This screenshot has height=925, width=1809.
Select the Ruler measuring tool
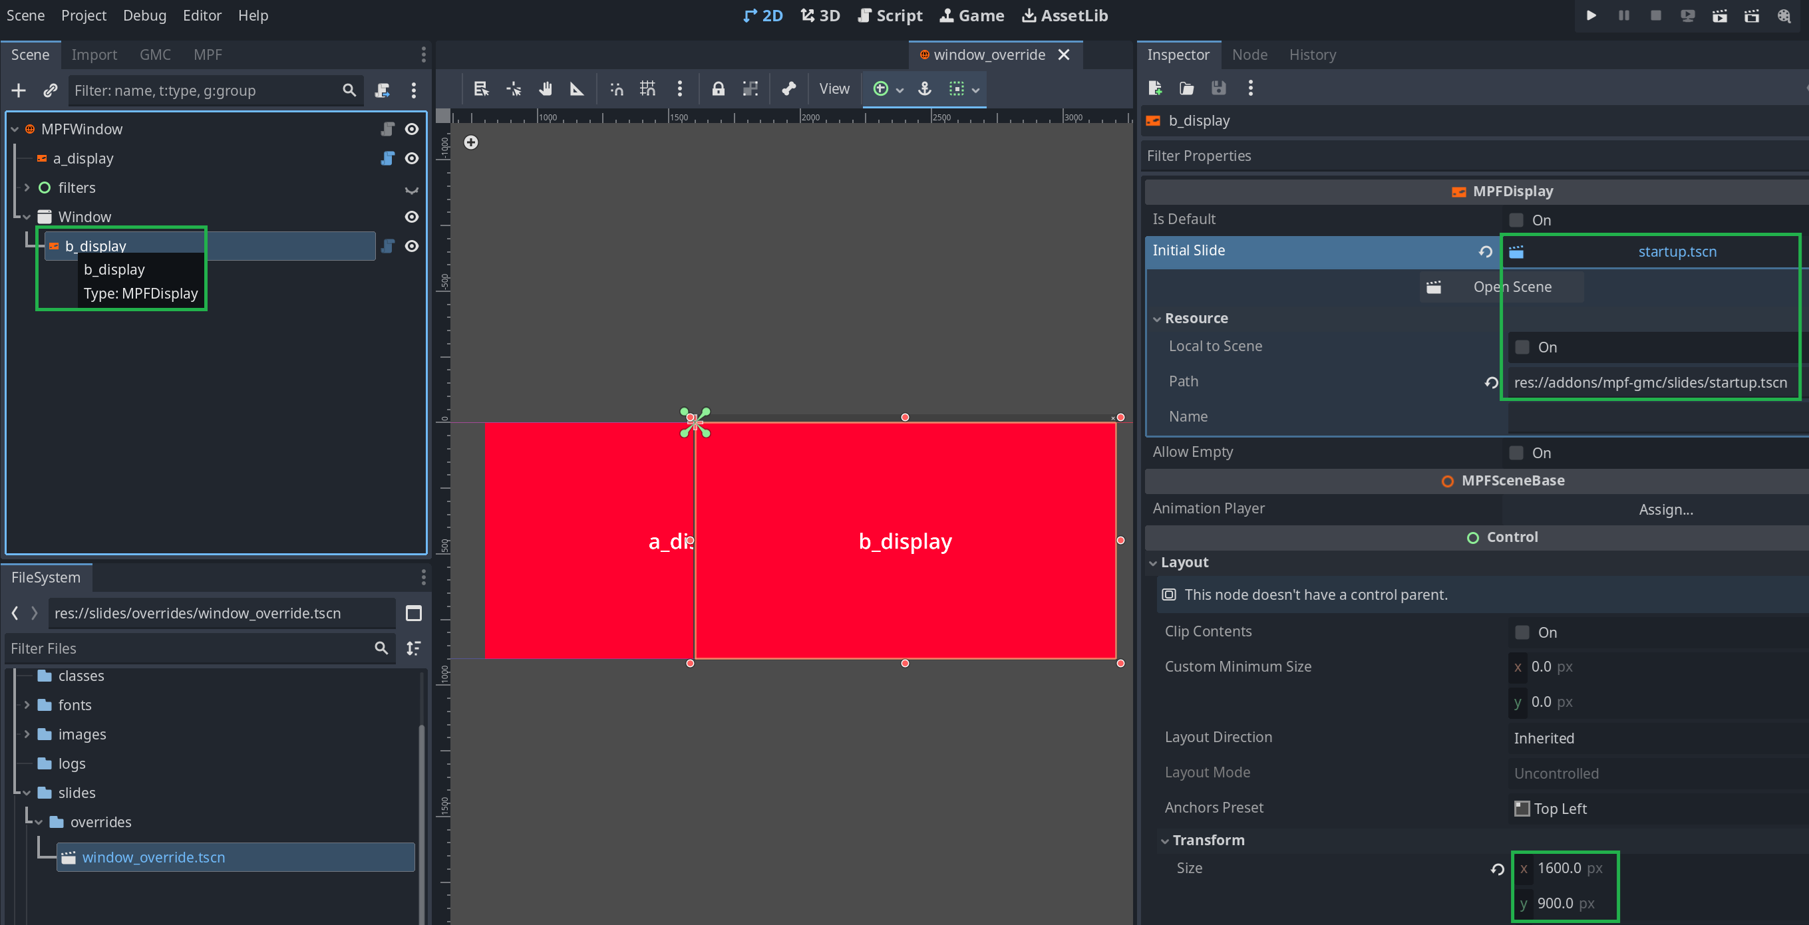(x=577, y=89)
